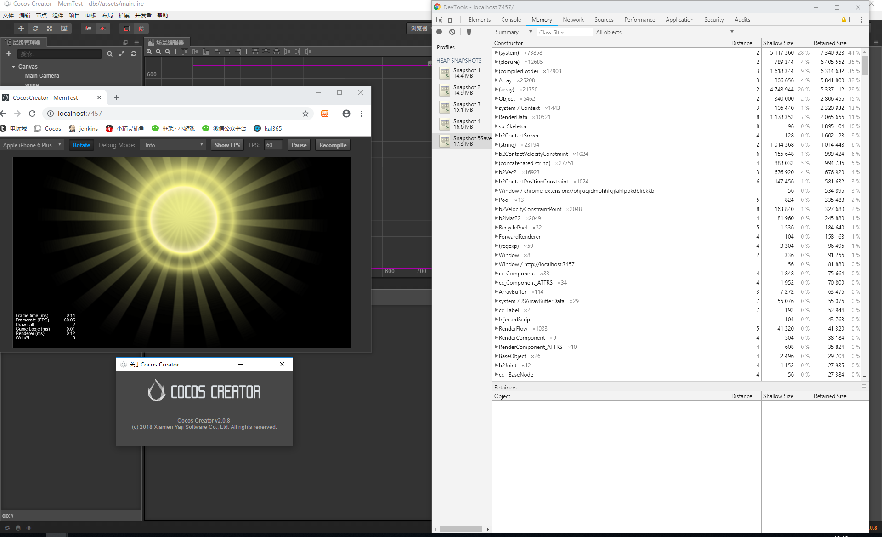Screen dimensions: 882x537
Task: Click the Recompile button
Action: pyautogui.click(x=333, y=145)
